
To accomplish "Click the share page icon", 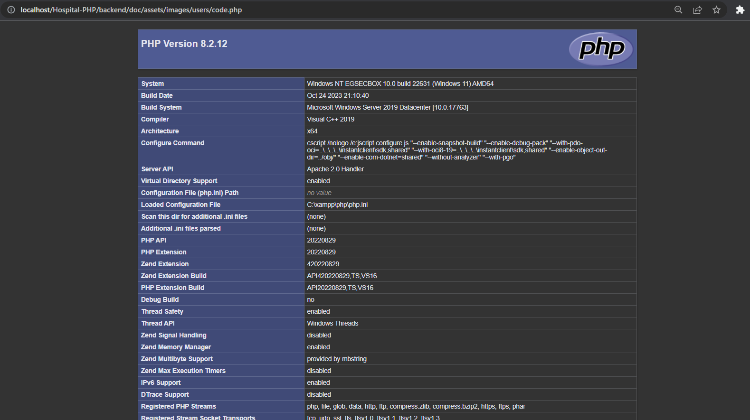I will click(697, 9).
